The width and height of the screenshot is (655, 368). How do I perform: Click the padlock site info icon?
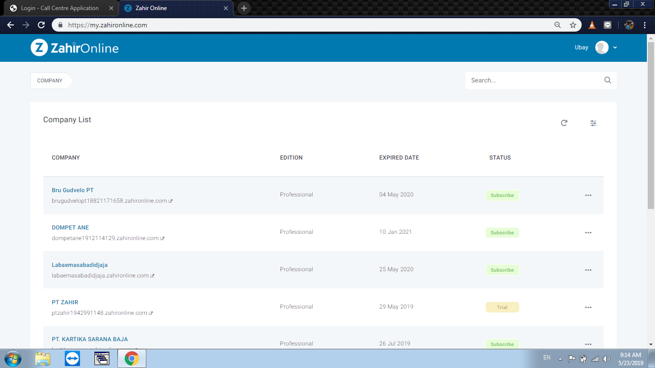click(60, 25)
